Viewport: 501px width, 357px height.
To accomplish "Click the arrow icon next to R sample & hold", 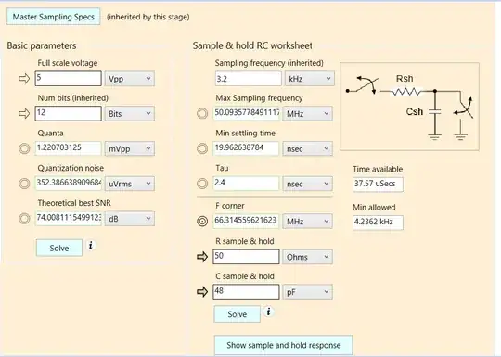I will [202, 257].
